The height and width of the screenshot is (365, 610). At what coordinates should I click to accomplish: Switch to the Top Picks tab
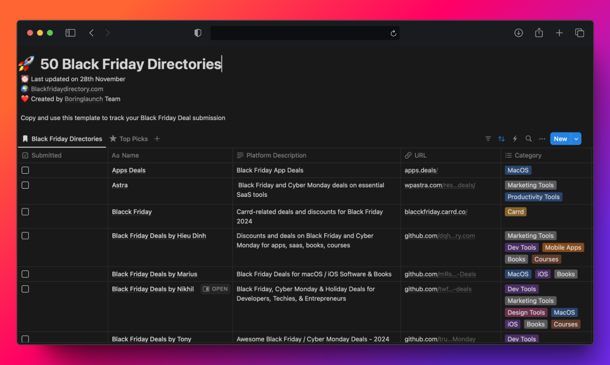tap(128, 139)
